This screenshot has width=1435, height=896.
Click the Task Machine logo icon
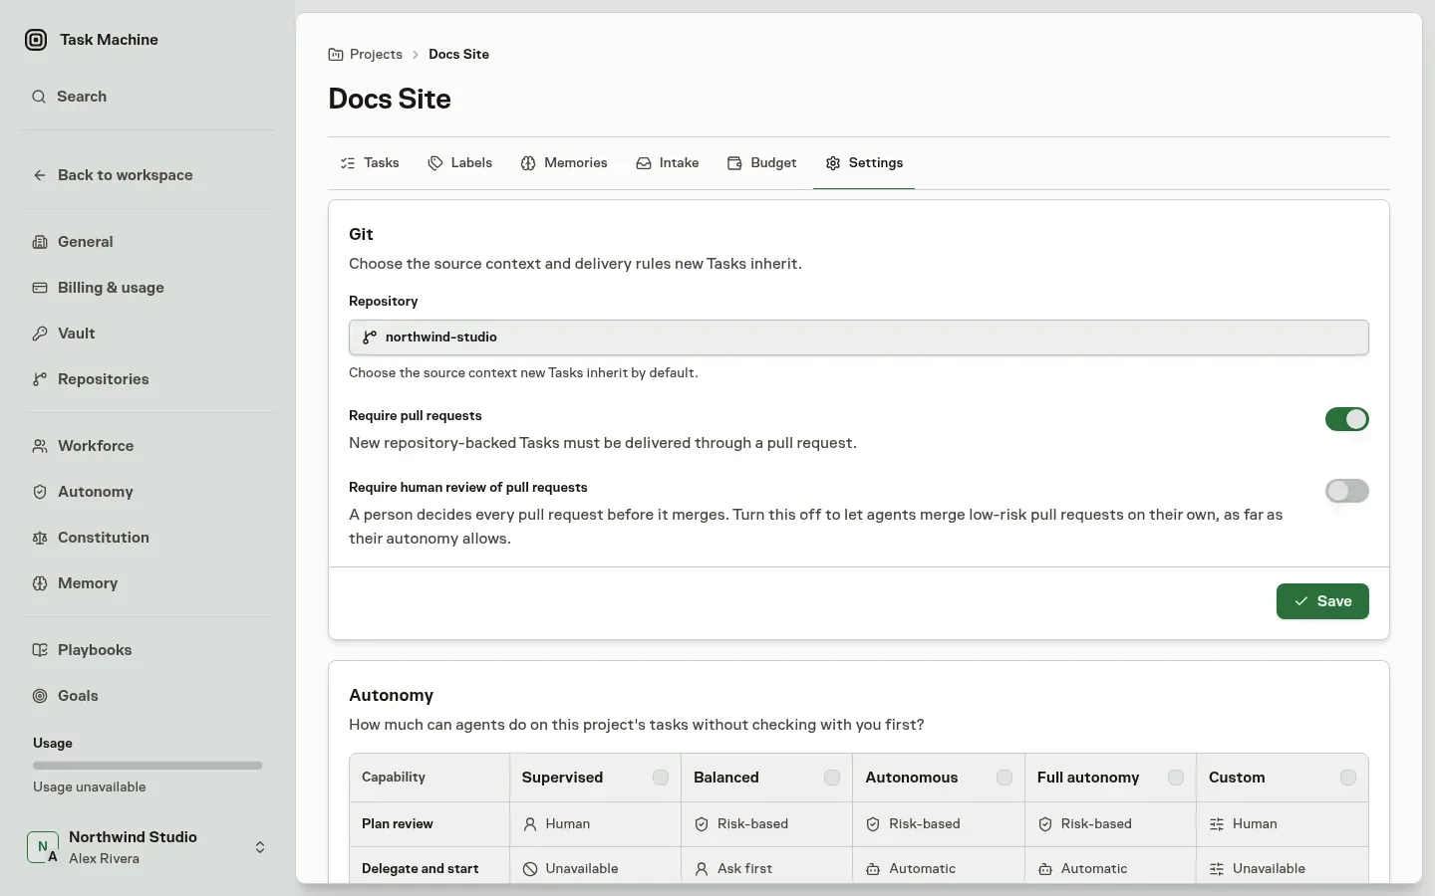click(36, 40)
